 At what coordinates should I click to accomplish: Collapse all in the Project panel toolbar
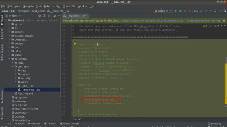tap(49, 16)
